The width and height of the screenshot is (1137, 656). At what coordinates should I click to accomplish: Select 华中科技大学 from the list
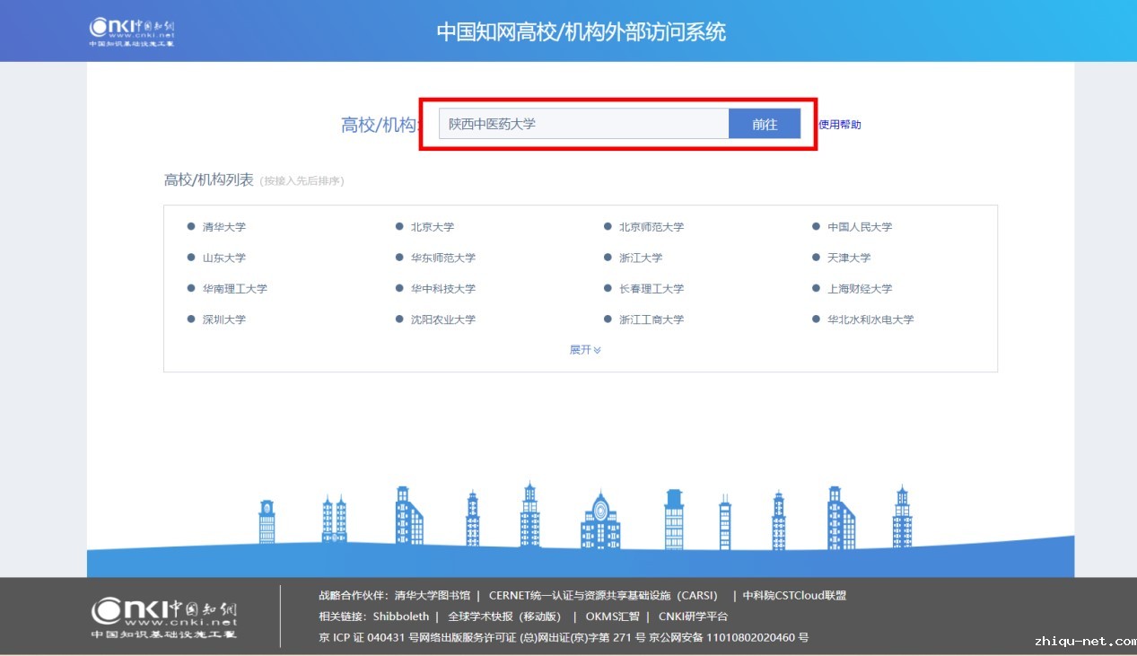click(443, 289)
